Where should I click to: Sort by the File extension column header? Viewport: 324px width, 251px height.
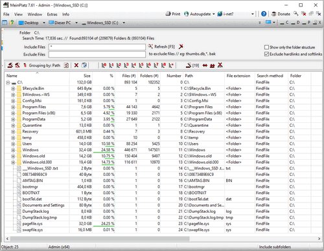(240, 76)
